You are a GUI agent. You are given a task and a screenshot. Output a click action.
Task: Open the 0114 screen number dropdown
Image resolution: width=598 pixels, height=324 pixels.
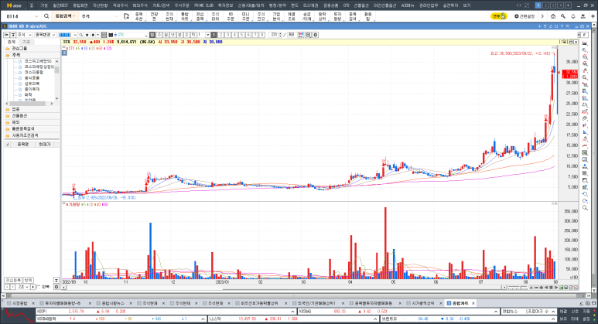pyautogui.click(x=36, y=16)
